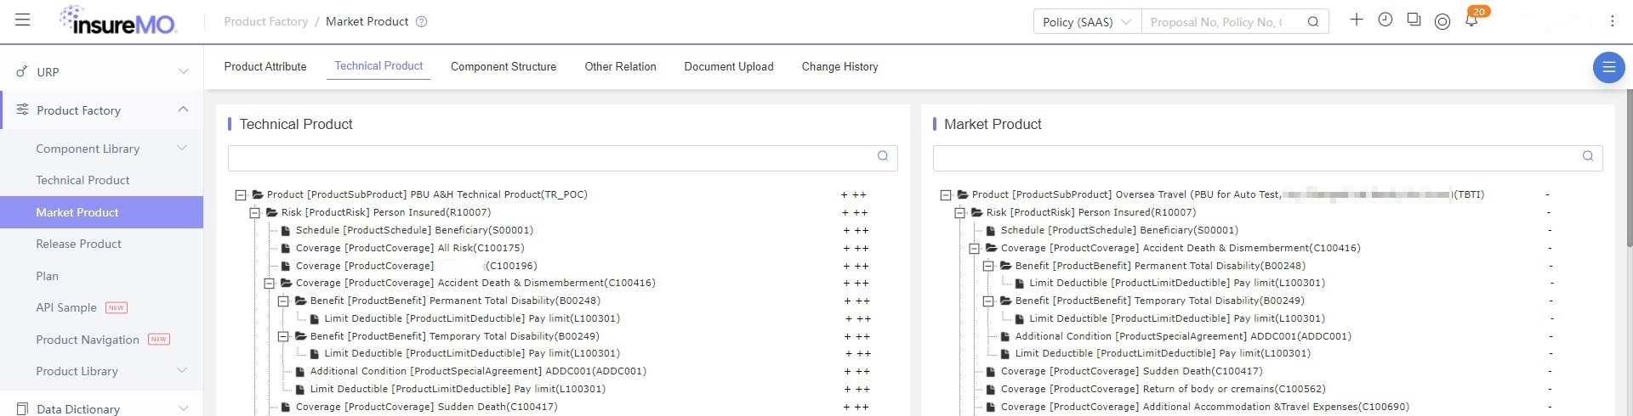Image resolution: width=1633 pixels, height=416 pixels.
Task: Open the history clock icon
Action: pyautogui.click(x=1385, y=20)
